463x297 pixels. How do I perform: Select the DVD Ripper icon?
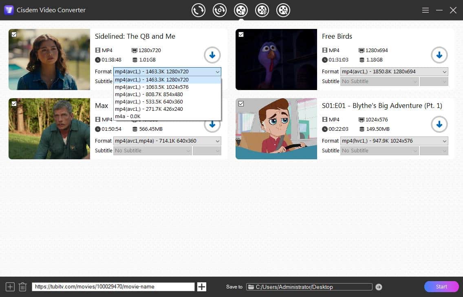point(220,10)
